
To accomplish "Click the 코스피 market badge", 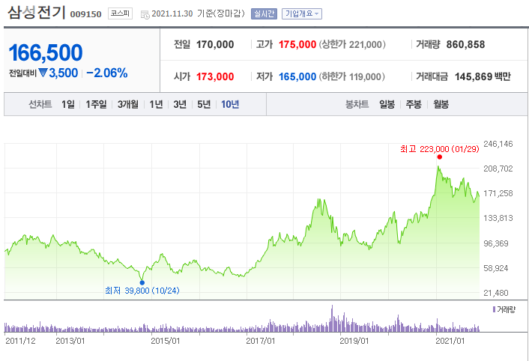I will point(120,13).
